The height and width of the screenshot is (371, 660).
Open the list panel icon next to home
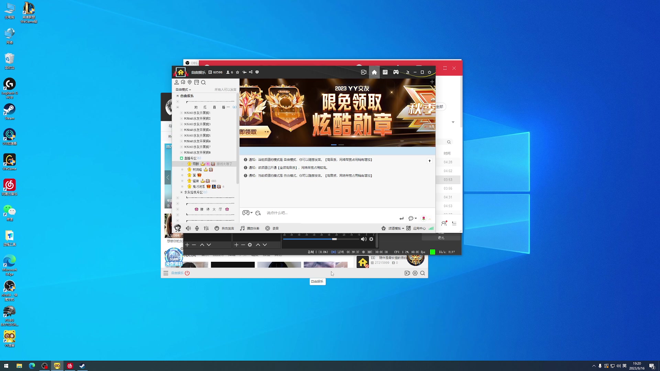pos(385,72)
